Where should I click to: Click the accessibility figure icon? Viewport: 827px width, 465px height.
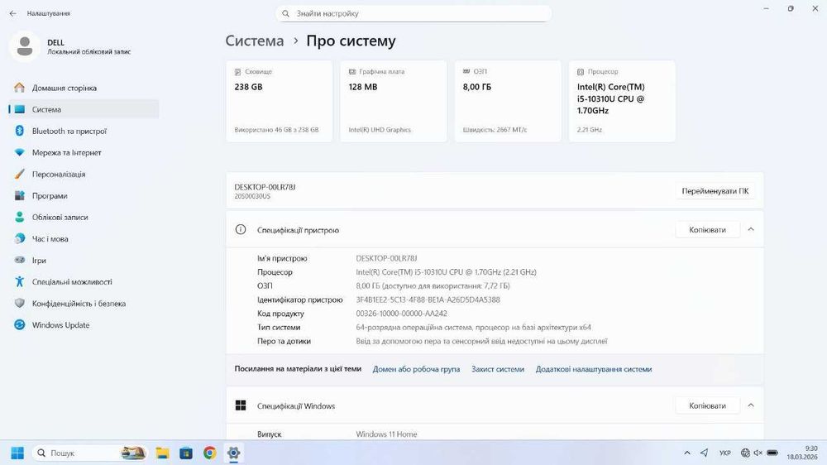[x=20, y=282]
